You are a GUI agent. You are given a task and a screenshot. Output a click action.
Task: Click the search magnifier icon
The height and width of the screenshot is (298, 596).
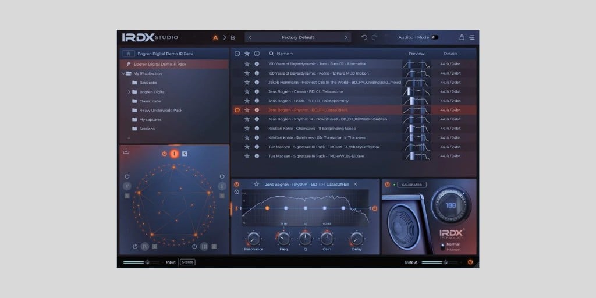(x=271, y=54)
